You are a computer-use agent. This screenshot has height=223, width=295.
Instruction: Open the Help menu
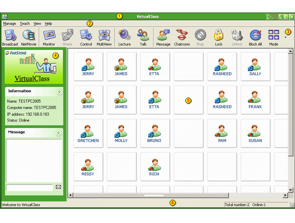[x=48, y=23]
